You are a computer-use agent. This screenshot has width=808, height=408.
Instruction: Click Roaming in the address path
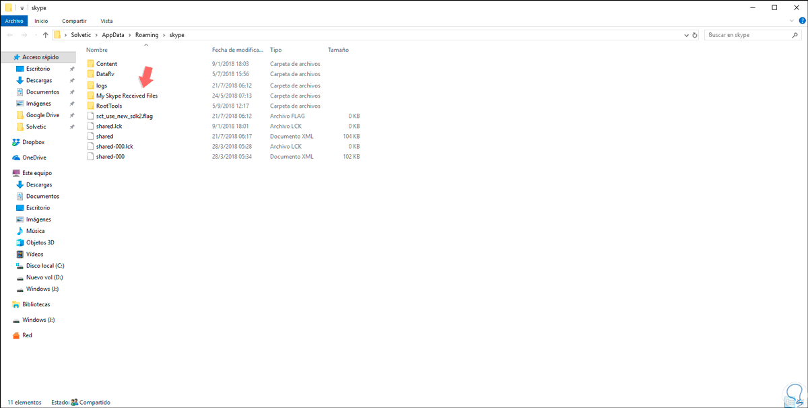[x=146, y=35]
